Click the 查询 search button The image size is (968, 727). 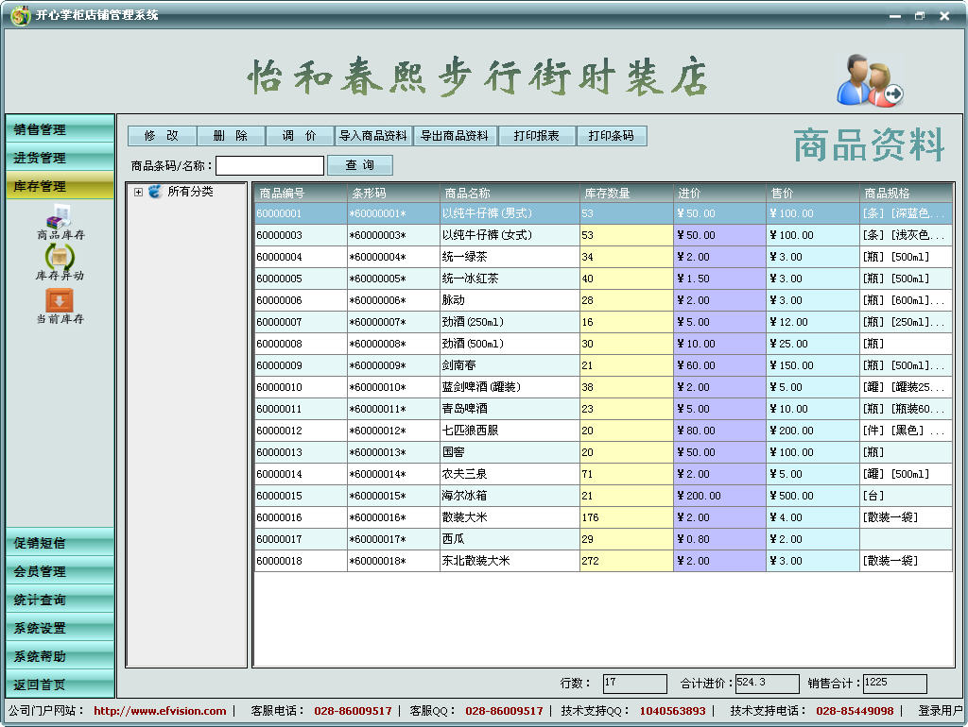360,165
